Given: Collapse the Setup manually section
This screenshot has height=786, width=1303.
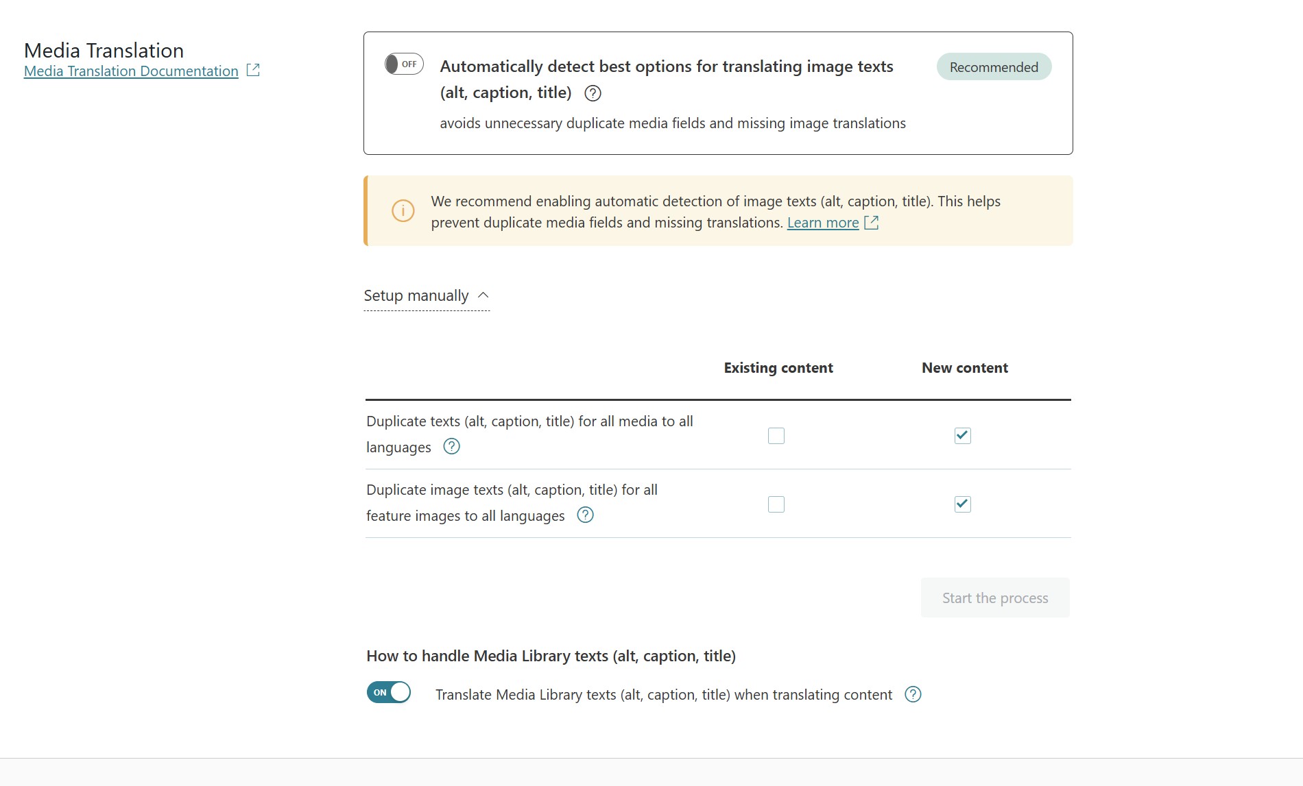Looking at the screenshot, I should point(416,295).
